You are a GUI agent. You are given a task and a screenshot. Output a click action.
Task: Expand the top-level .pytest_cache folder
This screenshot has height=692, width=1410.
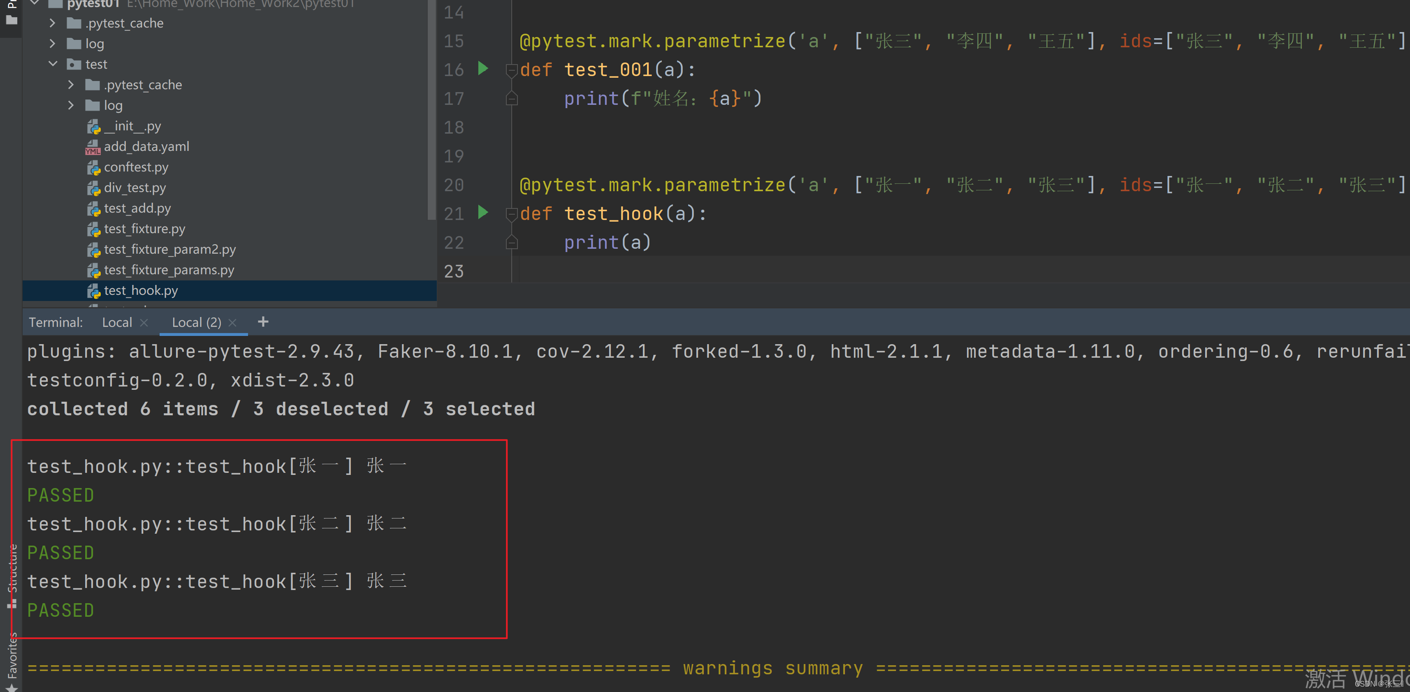pyautogui.click(x=53, y=23)
